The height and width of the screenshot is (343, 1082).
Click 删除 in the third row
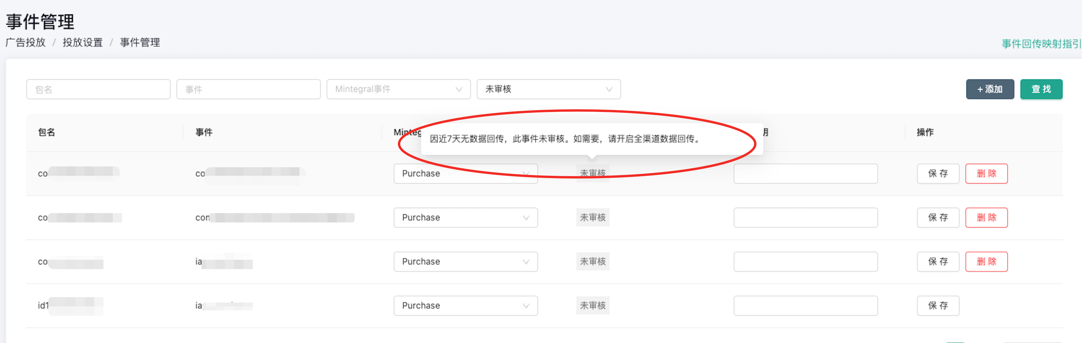pyautogui.click(x=986, y=262)
